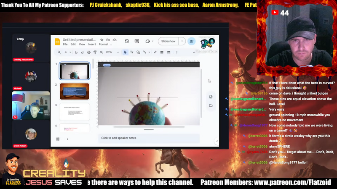Collapse the slide filmstrip panel chevron
Image resolution: width=337 pixels, height=189 pixels.
[x=67, y=139]
